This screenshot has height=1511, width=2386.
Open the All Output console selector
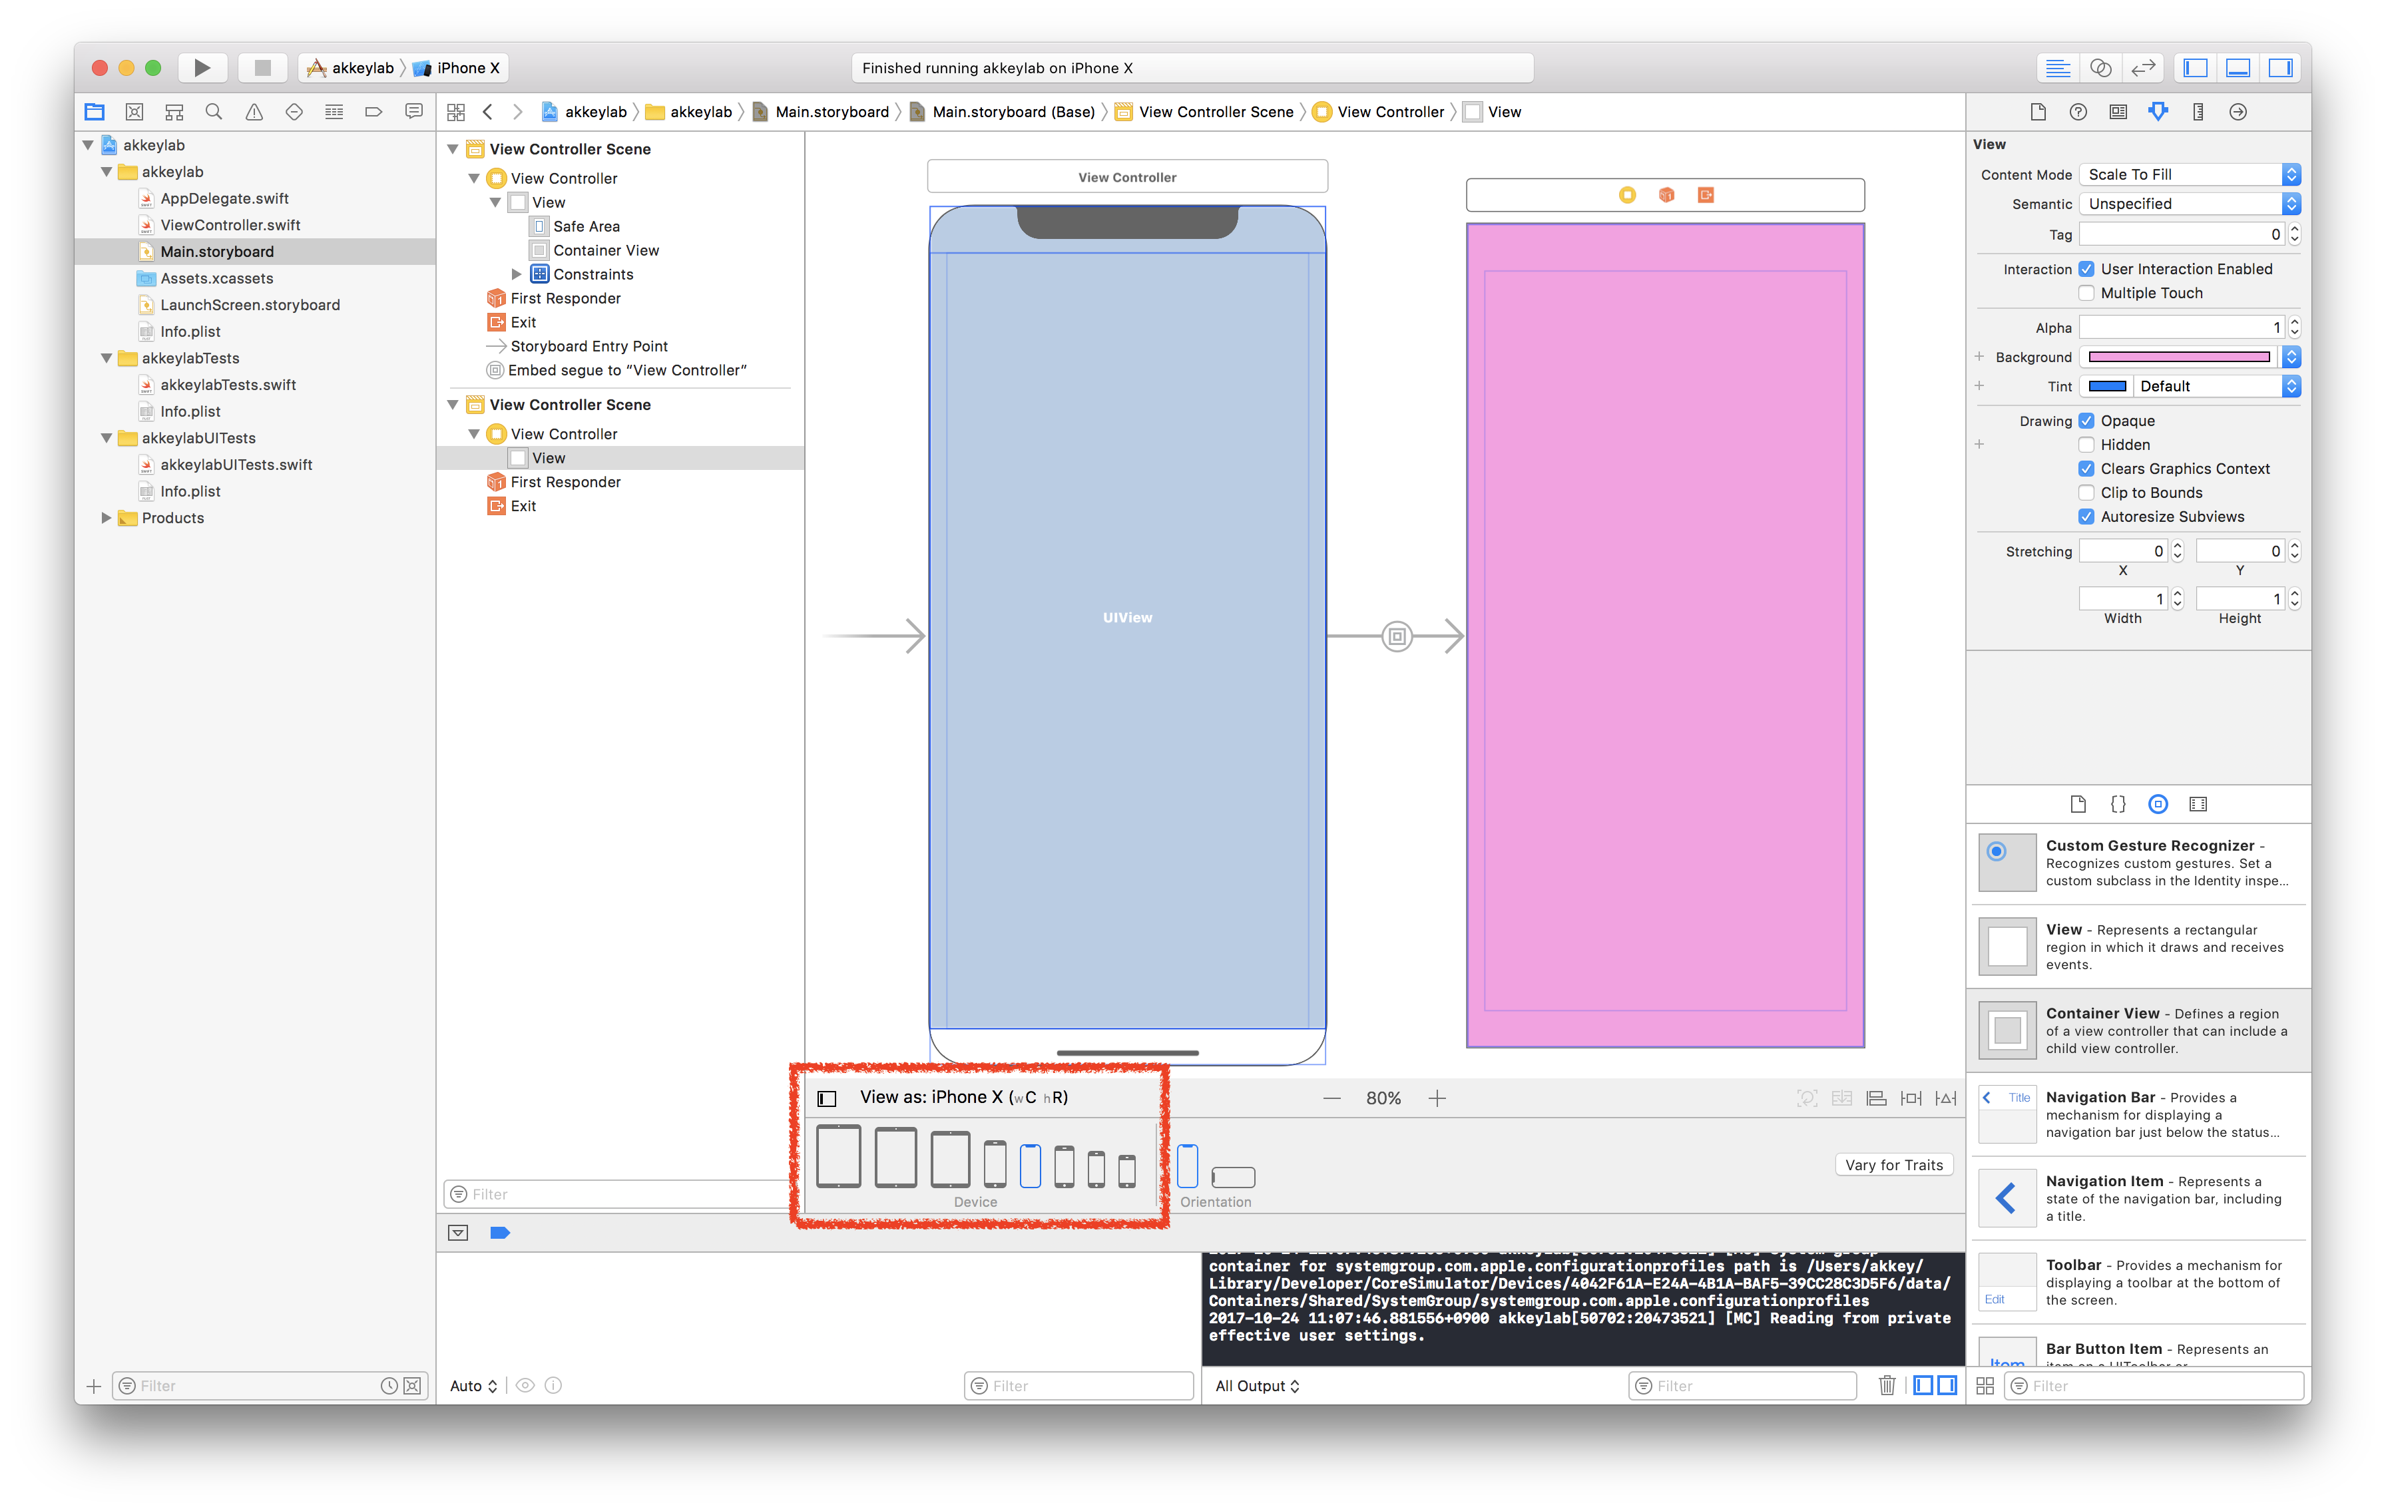point(1258,1385)
